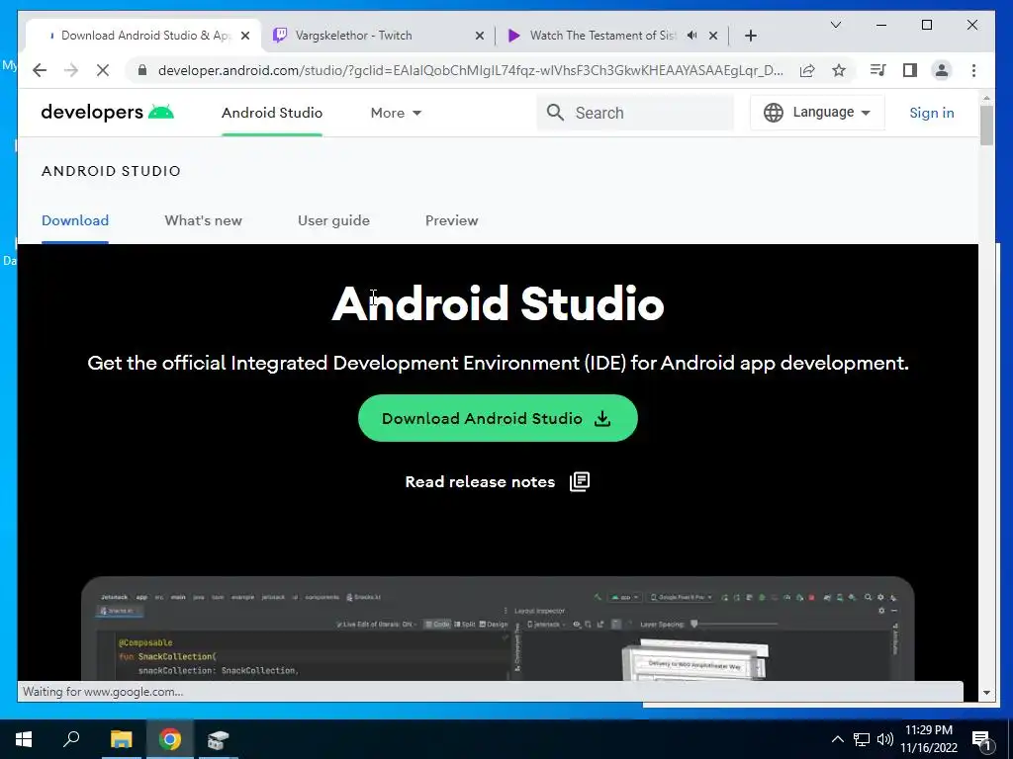Close the Watch The Testament tab

pyautogui.click(x=713, y=36)
